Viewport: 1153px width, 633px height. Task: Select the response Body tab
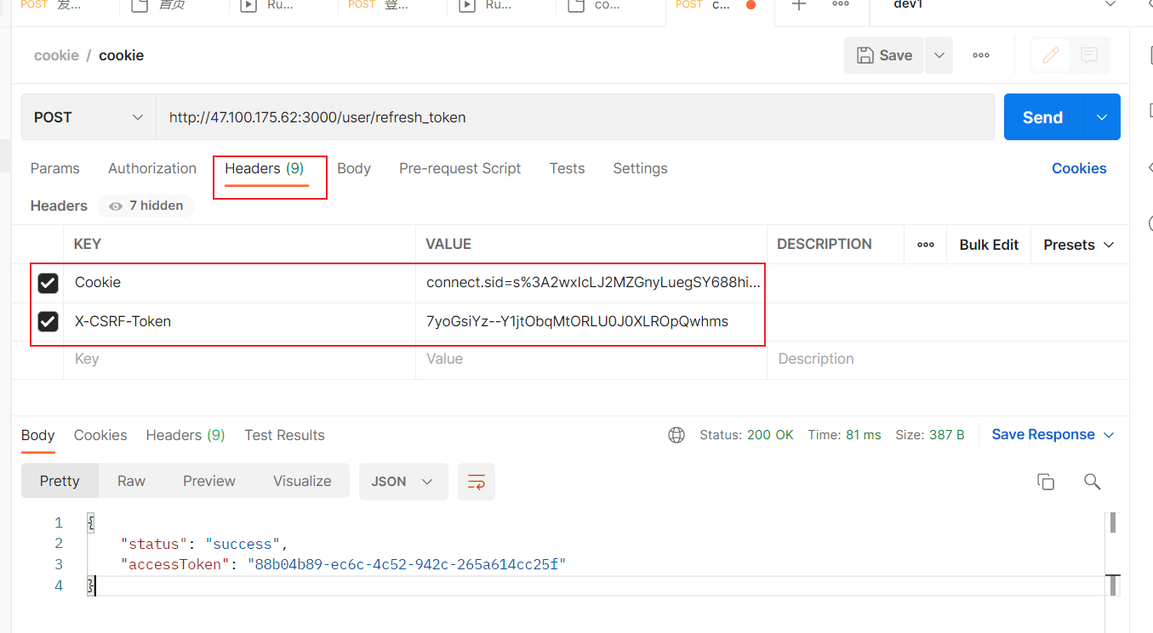(x=38, y=435)
